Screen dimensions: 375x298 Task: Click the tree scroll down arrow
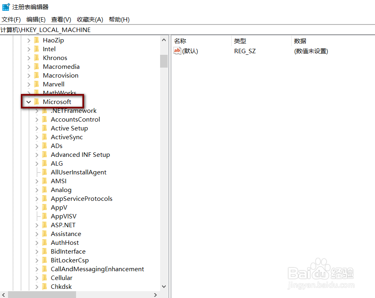[x=164, y=286]
